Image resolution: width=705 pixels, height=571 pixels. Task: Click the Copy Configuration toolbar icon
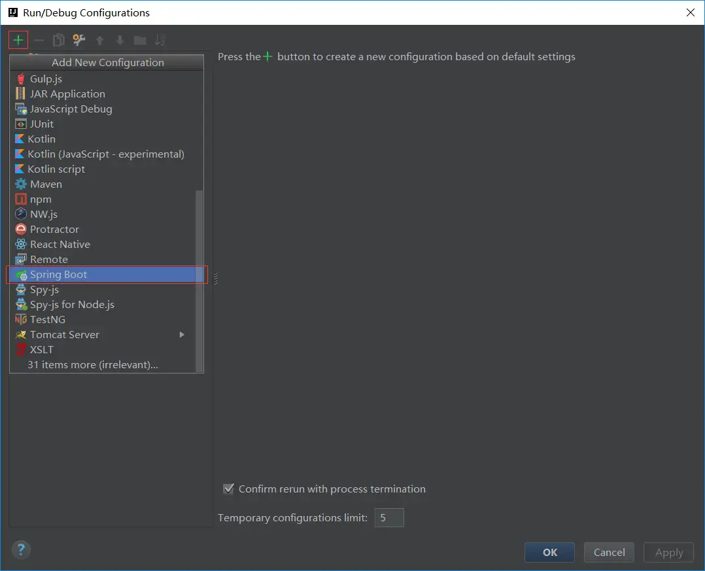point(59,41)
